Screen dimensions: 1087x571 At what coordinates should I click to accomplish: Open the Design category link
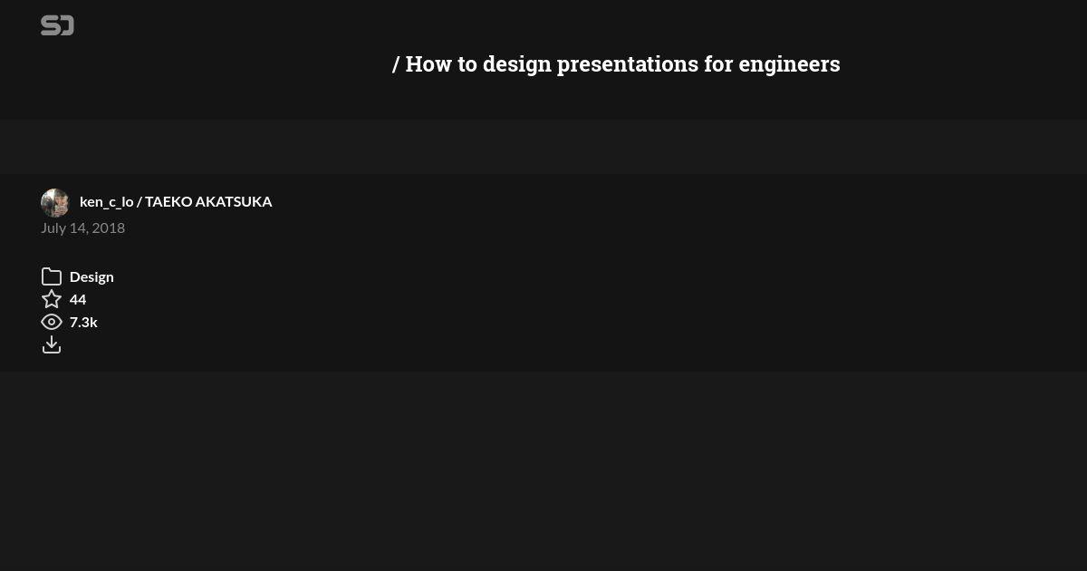pos(91,276)
